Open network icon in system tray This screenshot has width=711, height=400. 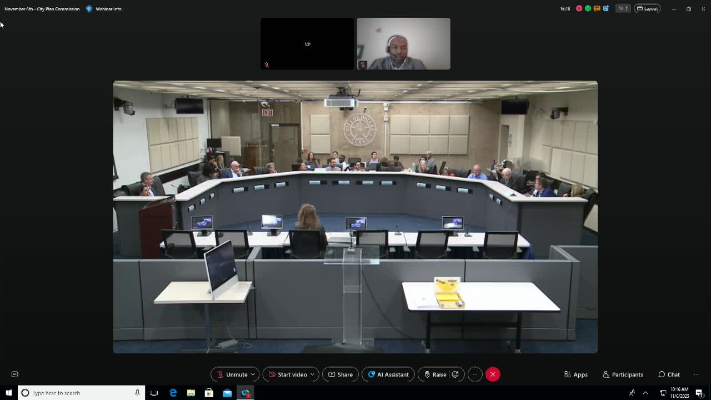pos(663,393)
